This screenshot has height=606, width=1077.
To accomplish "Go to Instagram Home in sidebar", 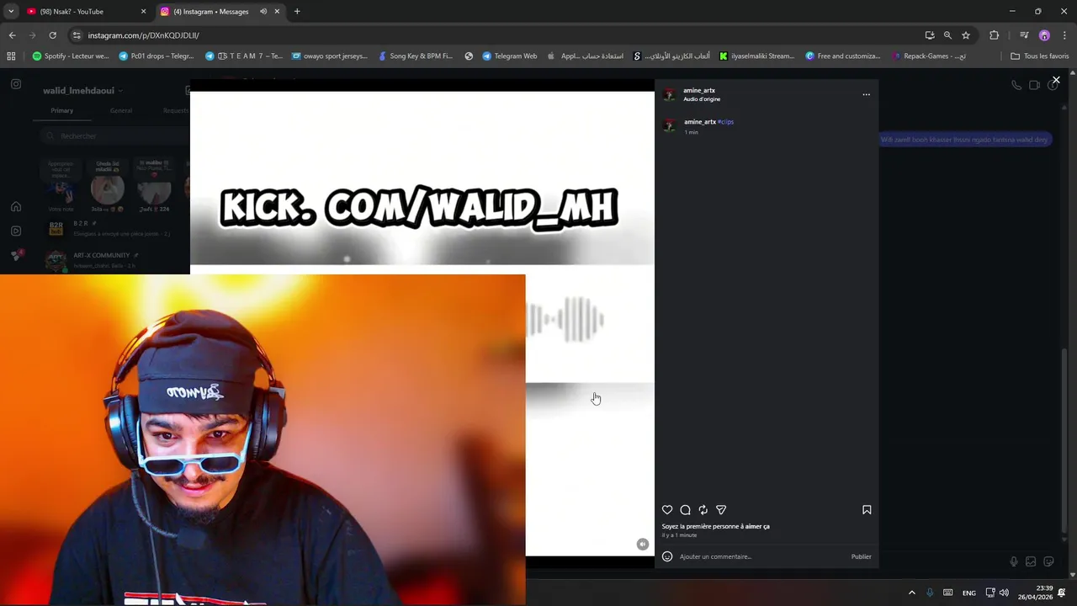I will pos(16,206).
